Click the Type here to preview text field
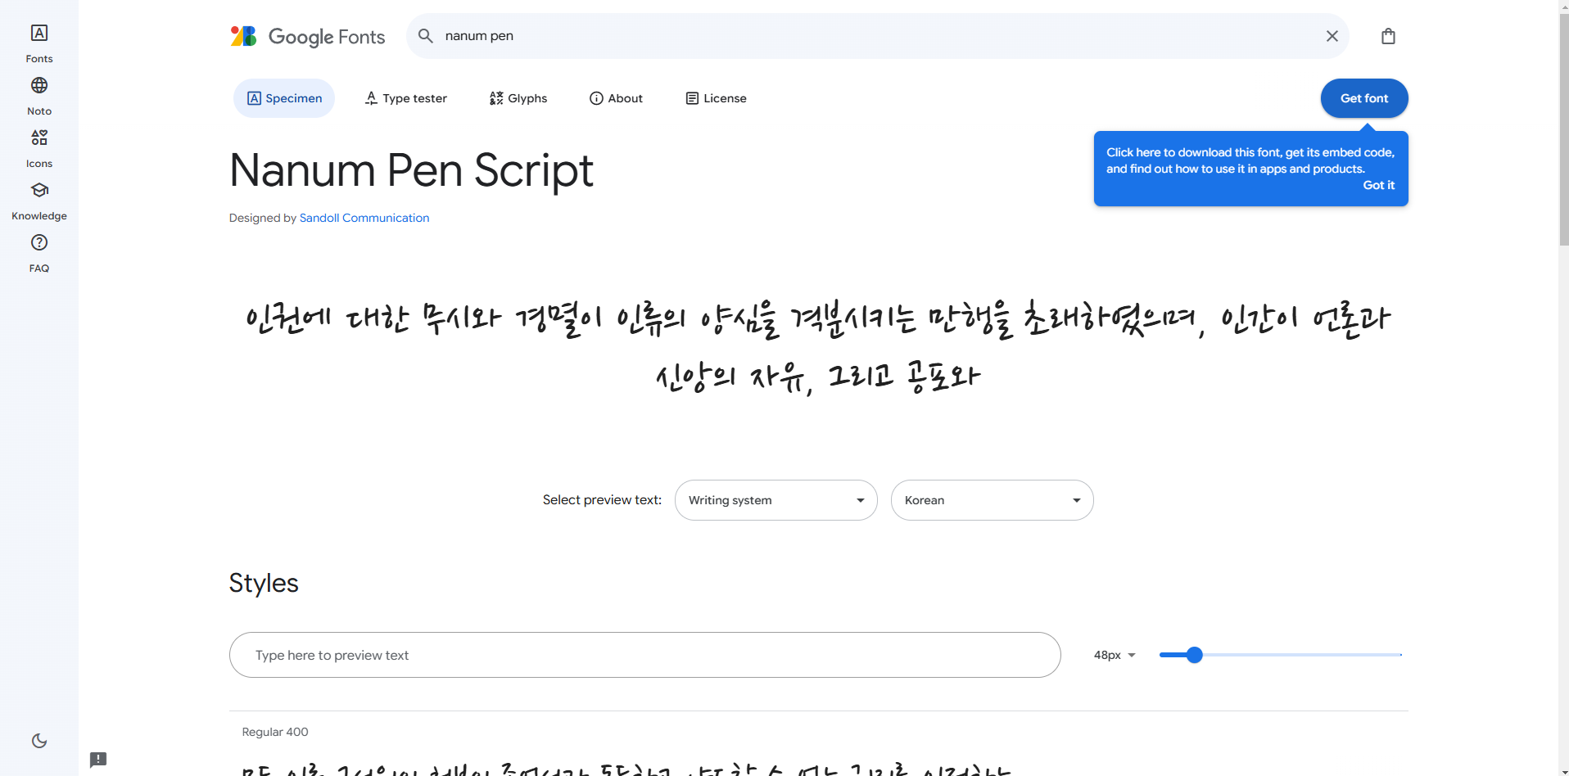Viewport: 1569px width, 776px height. 645,655
